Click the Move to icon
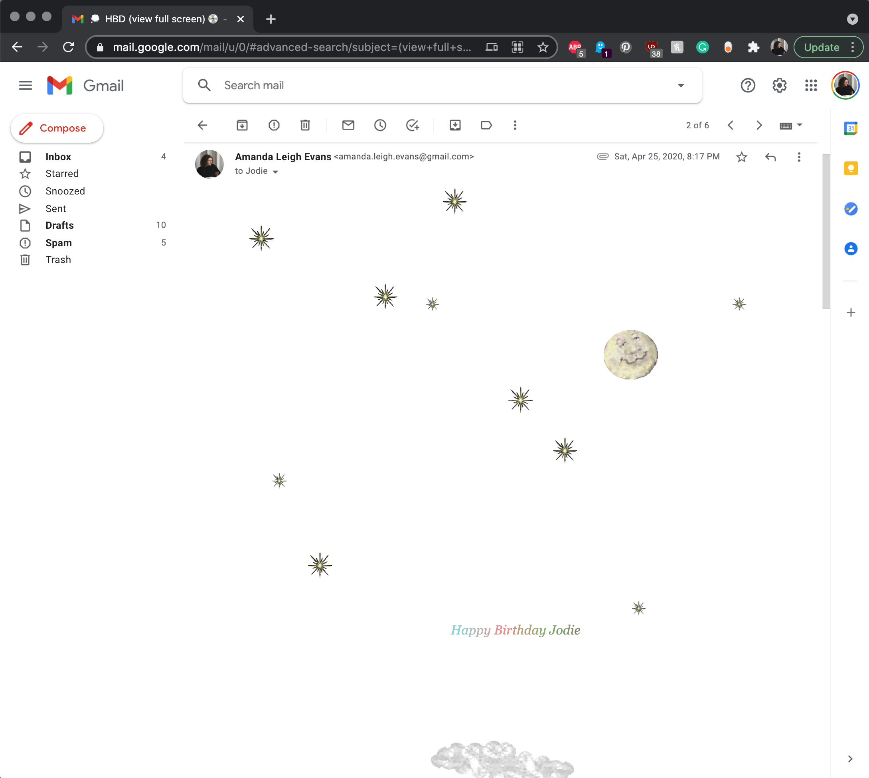The image size is (869, 778). (455, 125)
